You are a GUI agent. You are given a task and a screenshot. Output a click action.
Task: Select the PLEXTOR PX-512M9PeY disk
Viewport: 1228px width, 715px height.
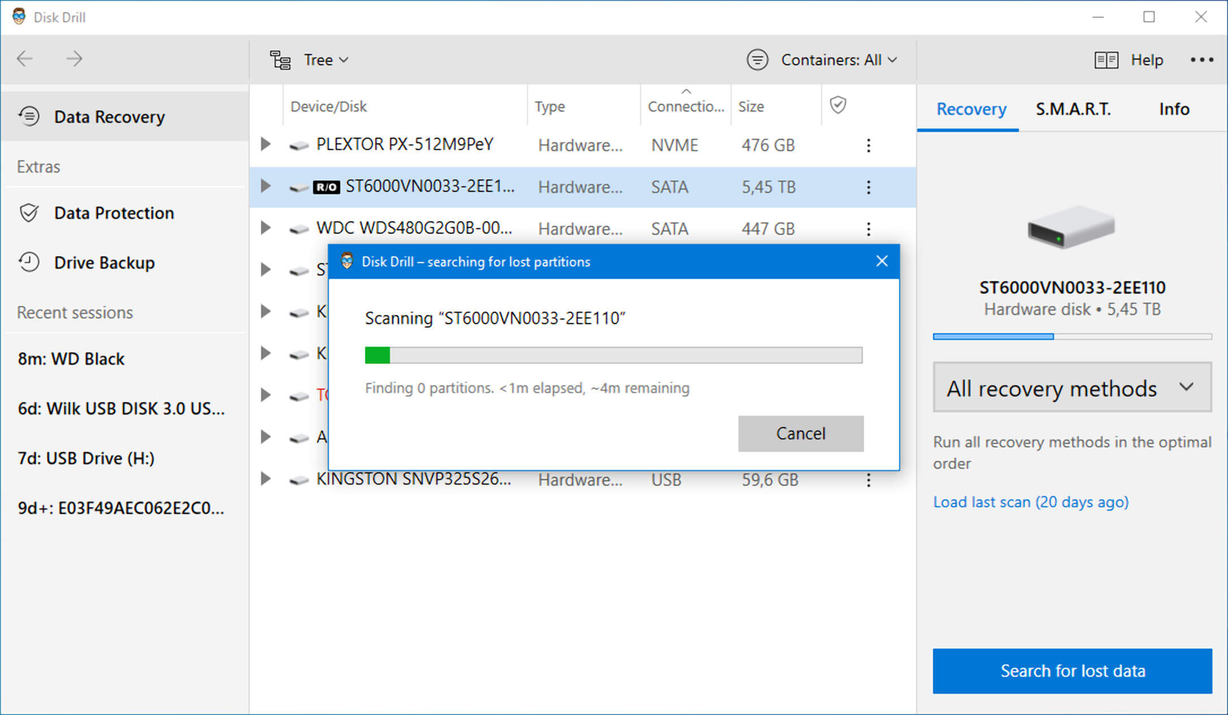[583, 145]
